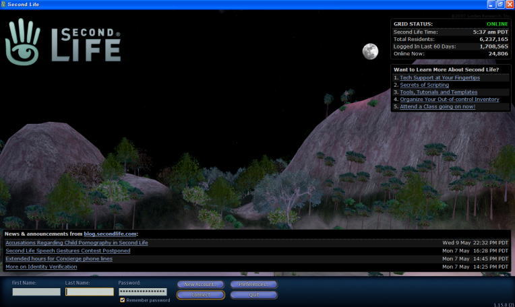Click the Second Life hand logo
Image resolution: width=515 pixels, height=307 pixels.
[x=23, y=42]
